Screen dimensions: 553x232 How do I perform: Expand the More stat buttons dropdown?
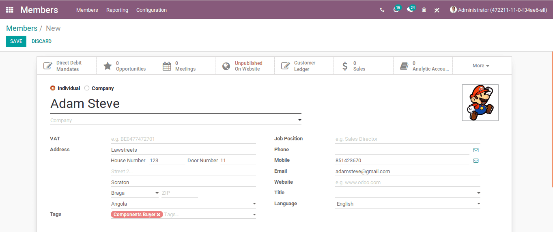481,66
